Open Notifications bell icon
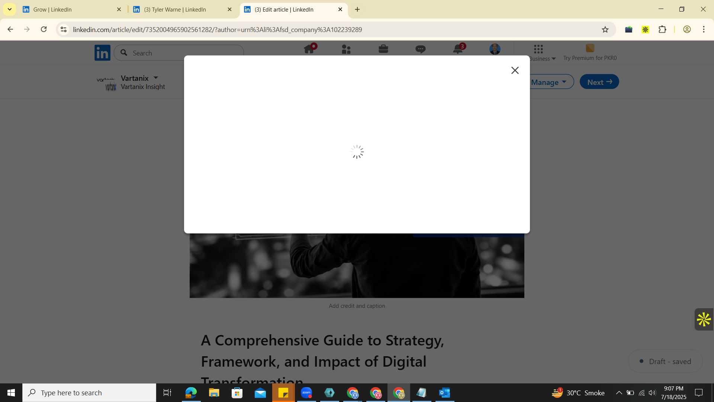Screen dimensions: 714x402 click(458, 49)
